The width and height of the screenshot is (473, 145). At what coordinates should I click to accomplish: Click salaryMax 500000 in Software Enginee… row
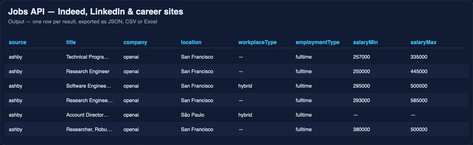tap(419, 86)
